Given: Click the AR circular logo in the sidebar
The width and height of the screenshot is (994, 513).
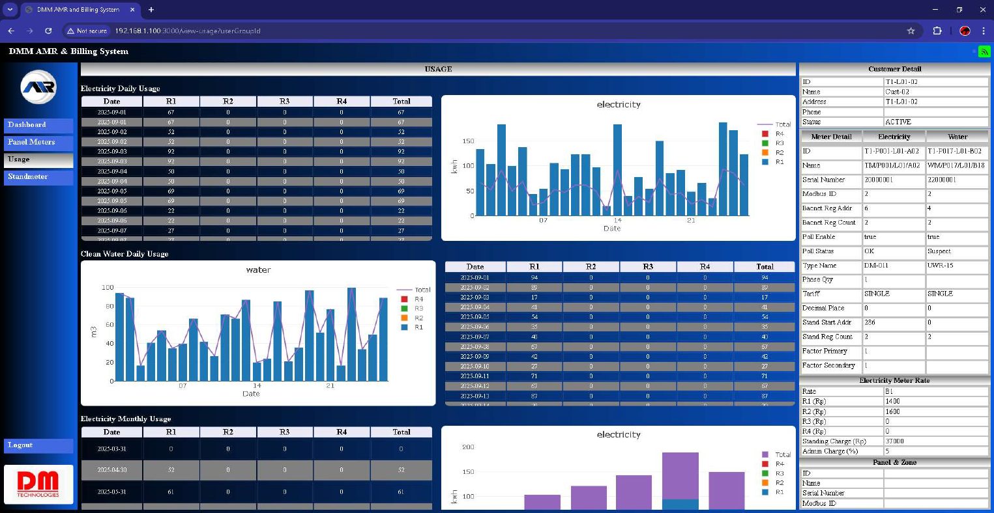Looking at the screenshot, I should click(38, 87).
